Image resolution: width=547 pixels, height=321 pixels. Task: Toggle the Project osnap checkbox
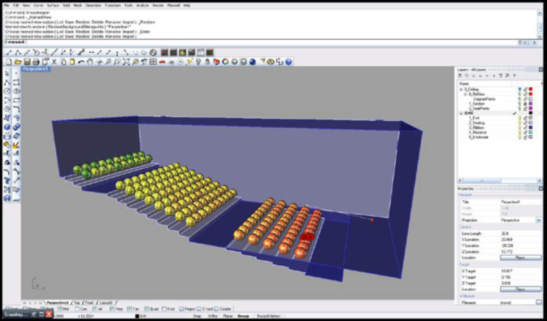pyautogui.click(x=181, y=309)
